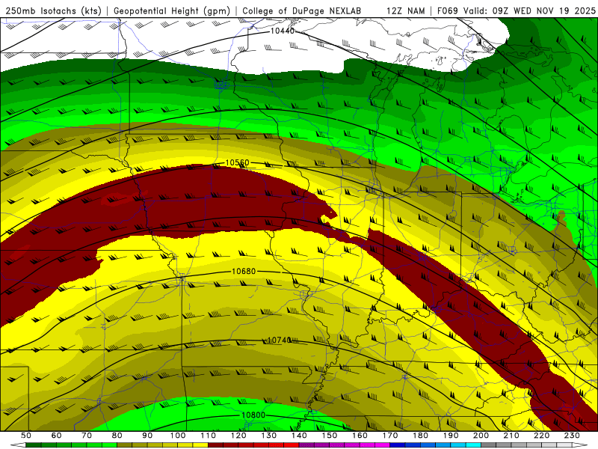Click the 'Valid: 09Z WED NOV 19 2025' text
Viewport: 598px width, 449px height.
(x=529, y=10)
